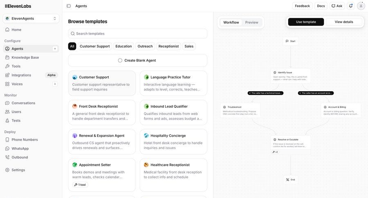Open the notifications bell icon
Screen dimensions: 368x198
351,6
